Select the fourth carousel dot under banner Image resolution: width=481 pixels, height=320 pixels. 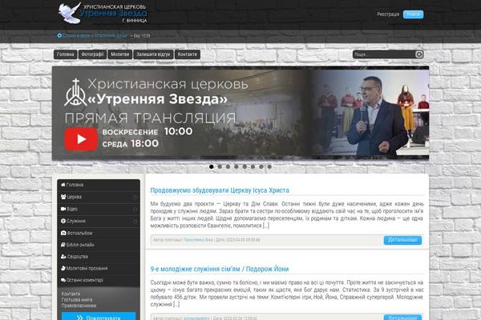[x=236, y=166]
